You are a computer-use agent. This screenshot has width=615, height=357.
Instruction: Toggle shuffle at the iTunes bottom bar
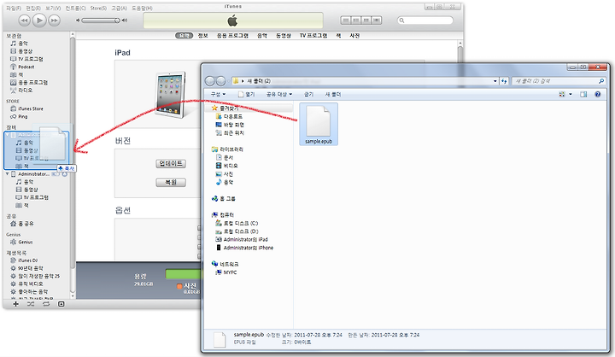(x=31, y=304)
